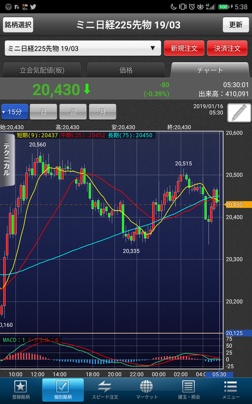Tap the 始:20,430 open value
This screenshot has height=404, width=252.
click(x=12, y=127)
